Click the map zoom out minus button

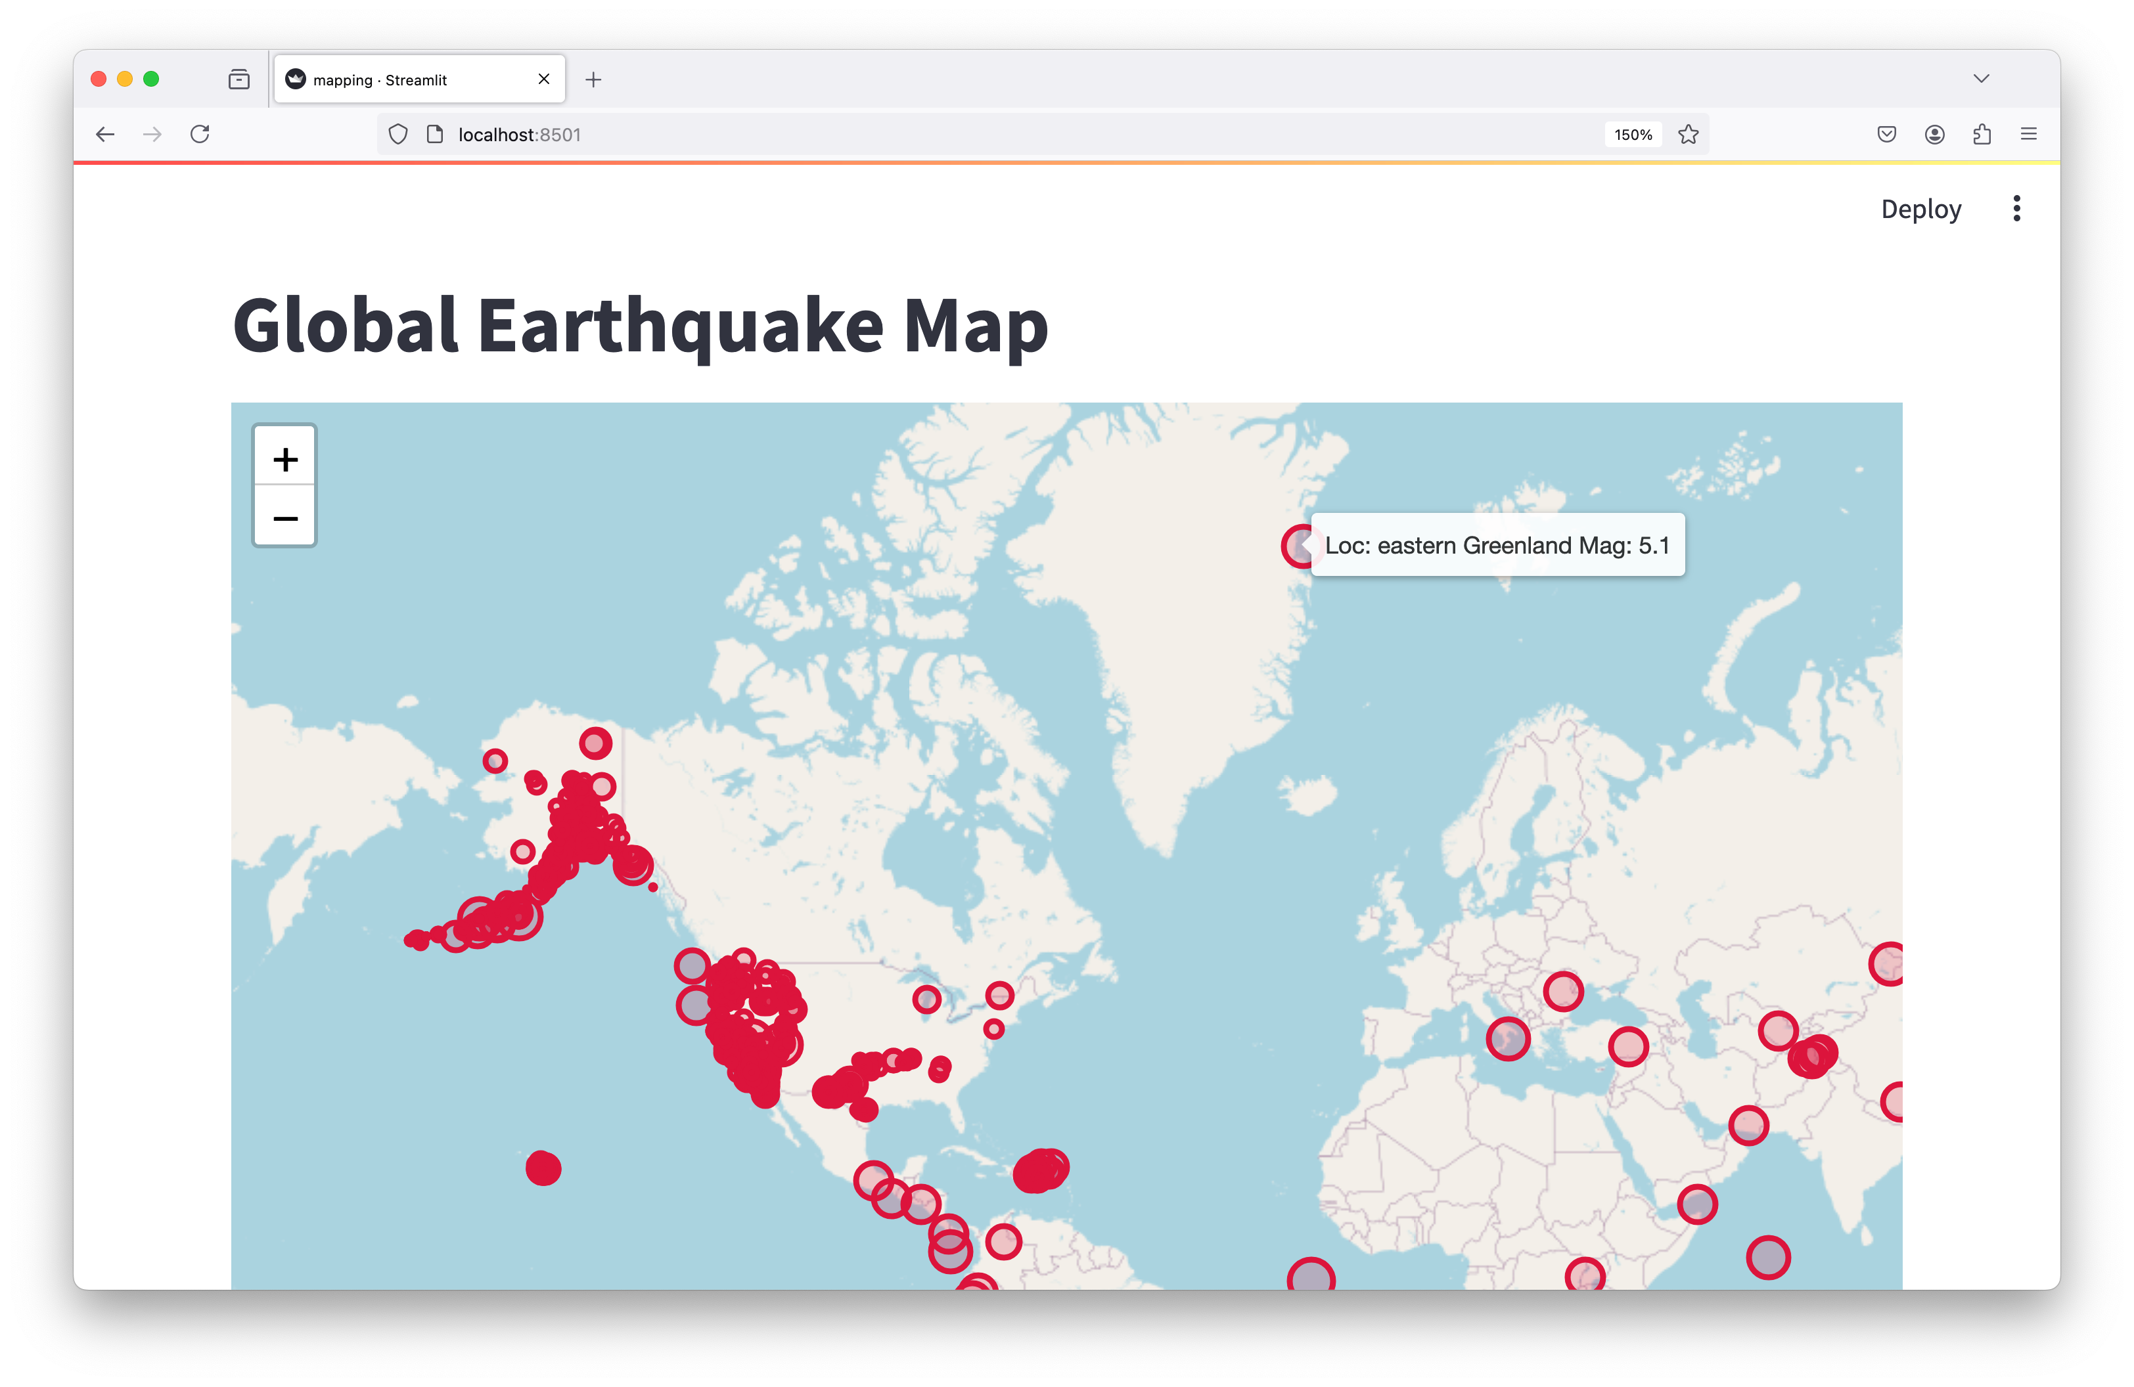click(x=285, y=518)
